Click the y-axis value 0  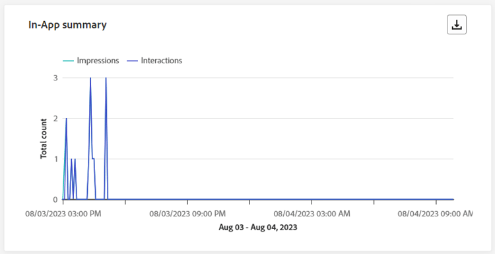pyautogui.click(x=55, y=199)
